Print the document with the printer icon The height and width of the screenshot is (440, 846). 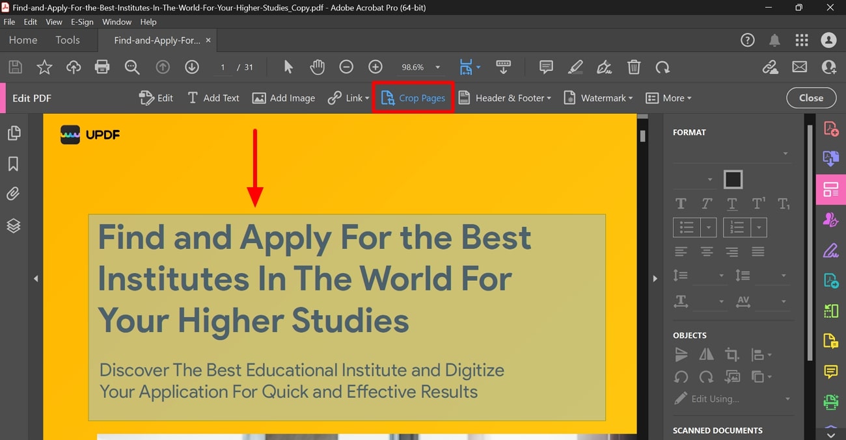coord(102,67)
